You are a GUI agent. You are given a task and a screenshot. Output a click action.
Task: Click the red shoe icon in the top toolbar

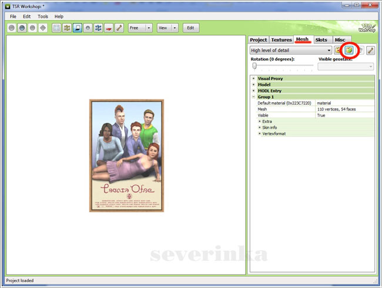[109, 28]
